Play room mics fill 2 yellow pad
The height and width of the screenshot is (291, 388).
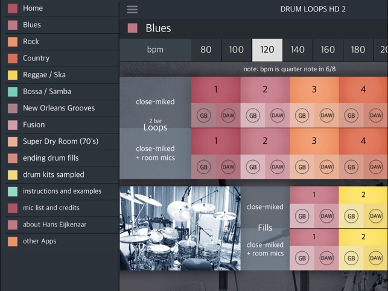click(363, 237)
